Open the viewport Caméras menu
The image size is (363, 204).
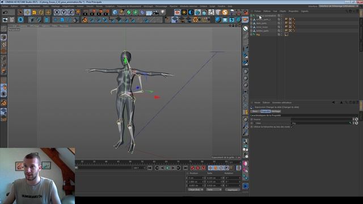click(23, 26)
